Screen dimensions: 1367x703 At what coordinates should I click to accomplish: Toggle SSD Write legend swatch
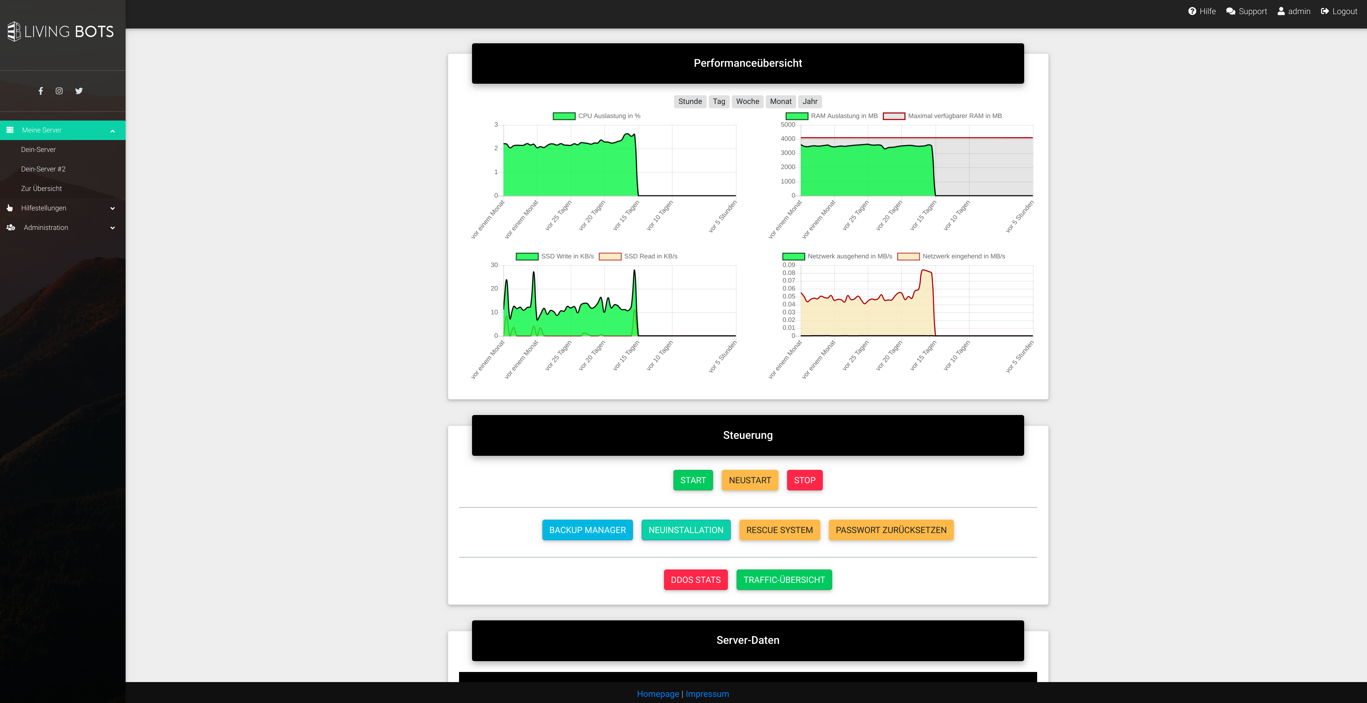[527, 257]
